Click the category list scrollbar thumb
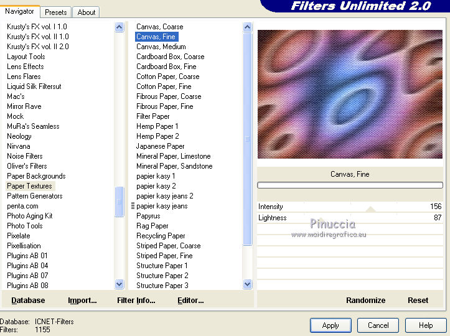Image resolution: width=450 pixels, height=336 pixels. pyautogui.click(x=119, y=202)
